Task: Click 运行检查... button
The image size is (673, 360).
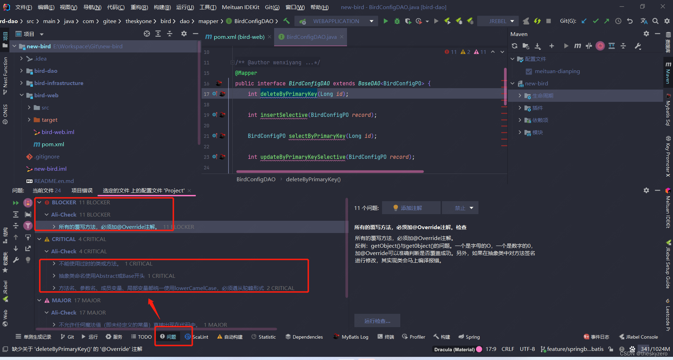Action: pyautogui.click(x=377, y=321)
